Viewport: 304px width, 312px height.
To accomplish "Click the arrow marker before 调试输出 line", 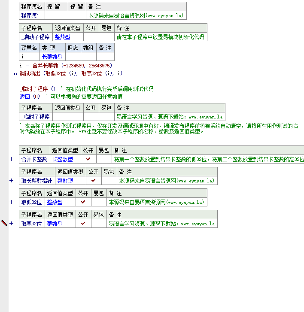I will (16, 74).
